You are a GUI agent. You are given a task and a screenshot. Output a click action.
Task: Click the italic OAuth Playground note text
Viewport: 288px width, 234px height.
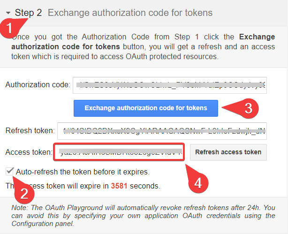coord(144,215)
